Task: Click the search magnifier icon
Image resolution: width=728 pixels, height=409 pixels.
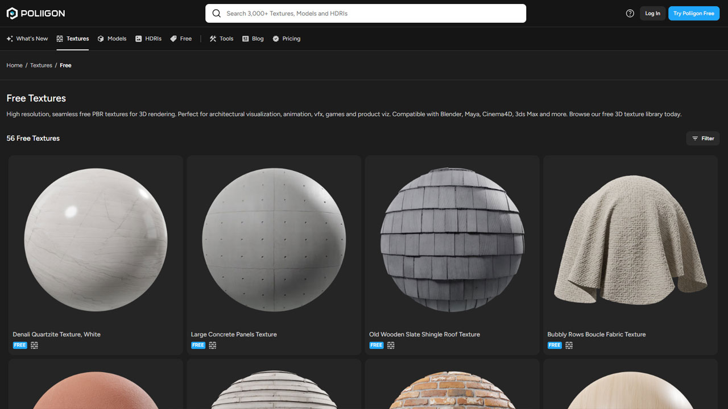Action: (216, 13)
